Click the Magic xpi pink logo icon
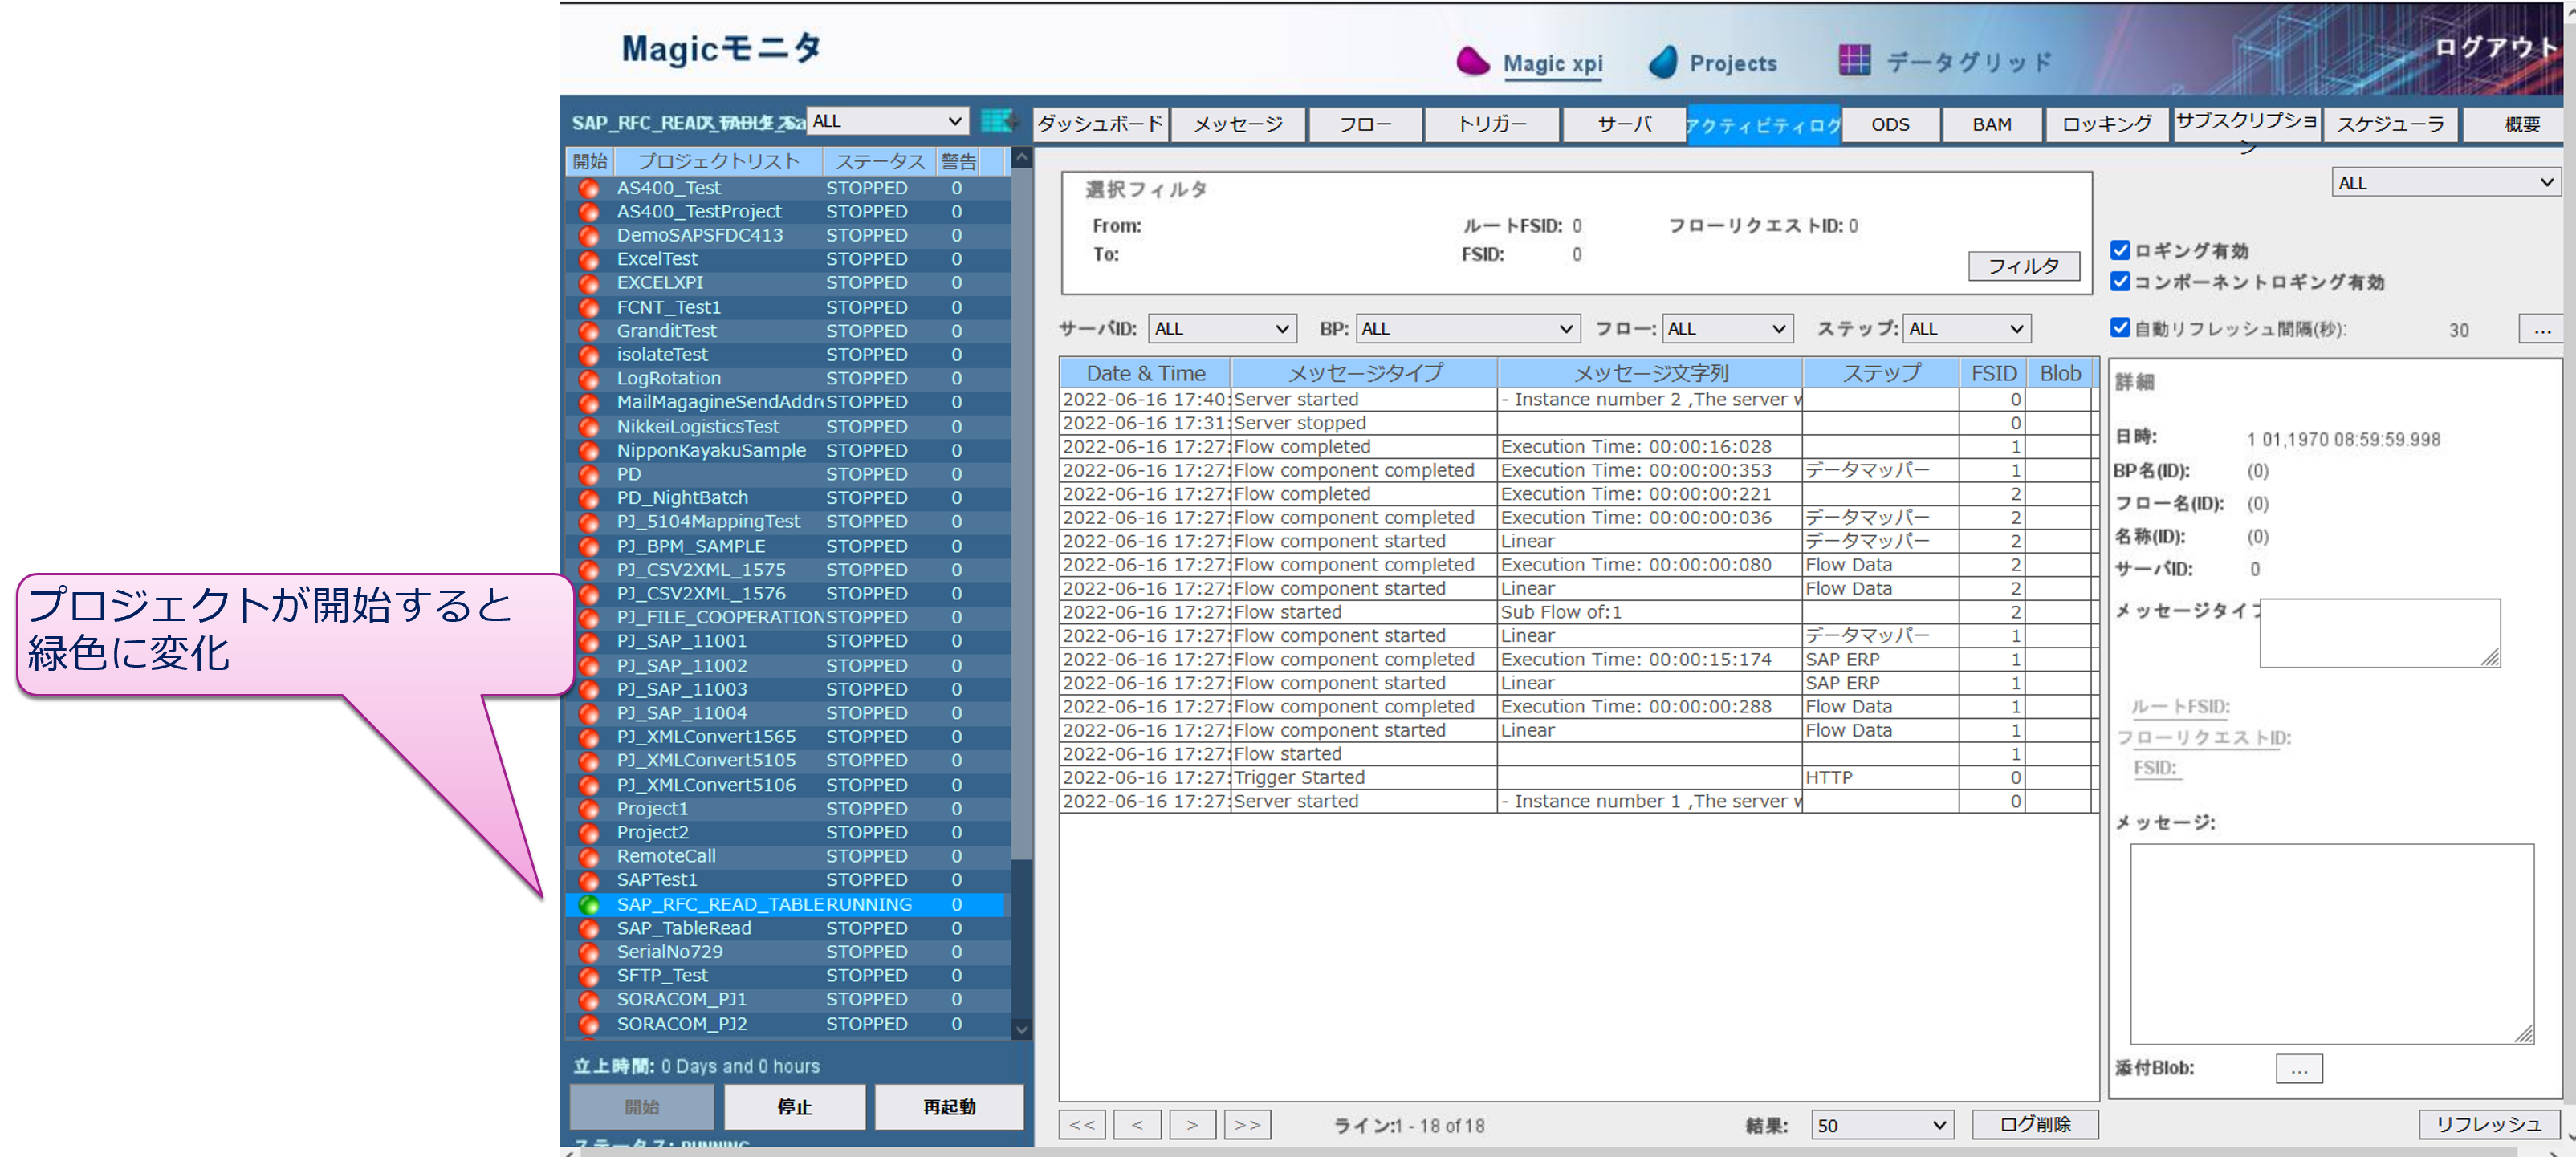Screen dimensions: 2576x1157 [x=1473, y=62]
